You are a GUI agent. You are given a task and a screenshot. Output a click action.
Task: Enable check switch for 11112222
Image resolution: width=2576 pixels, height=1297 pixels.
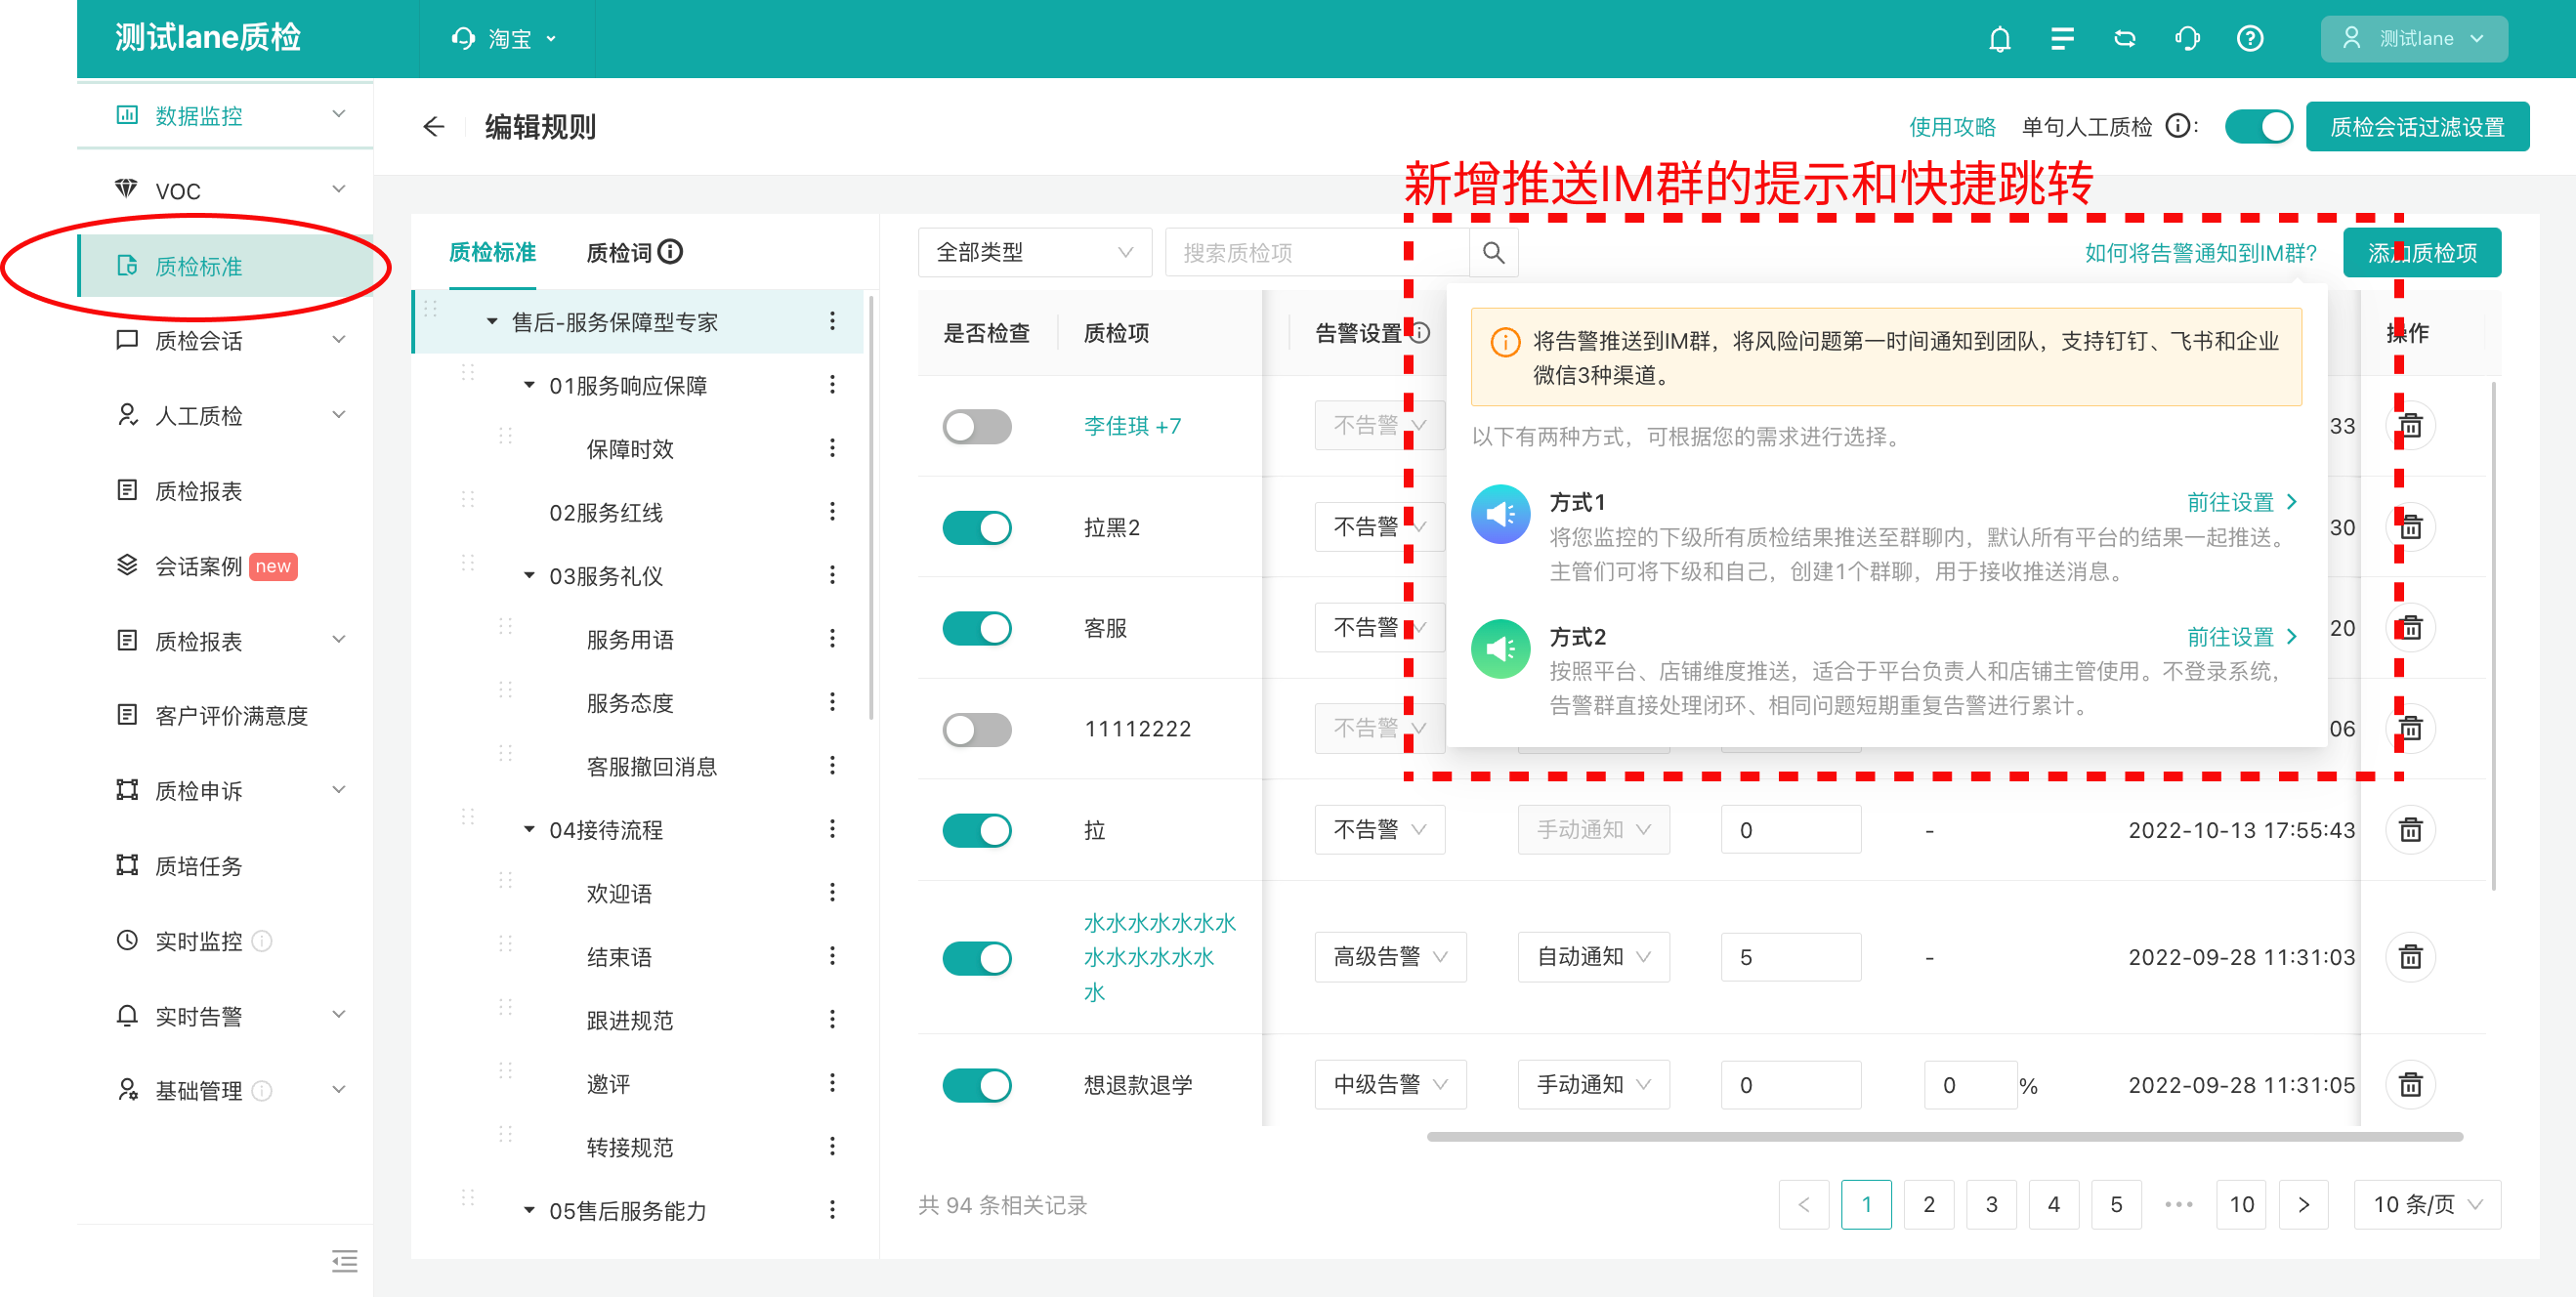click(976, 730)
